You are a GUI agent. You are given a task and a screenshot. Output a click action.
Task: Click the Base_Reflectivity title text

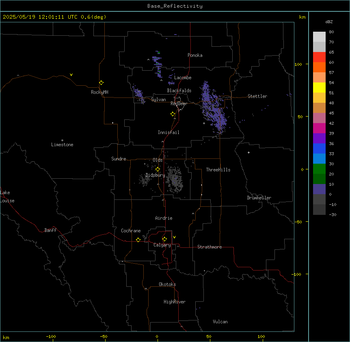tap(175, 6)
